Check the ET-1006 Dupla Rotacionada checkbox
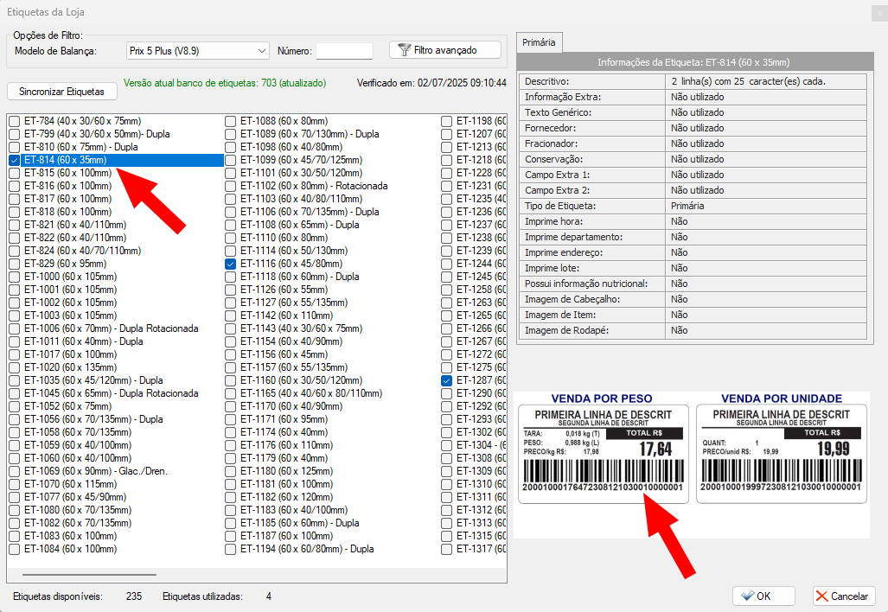This screenshot has height=612, width=888. [x=14, y=329]
